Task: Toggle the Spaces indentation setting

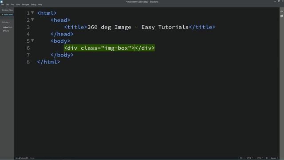Action: coord(274,158)
